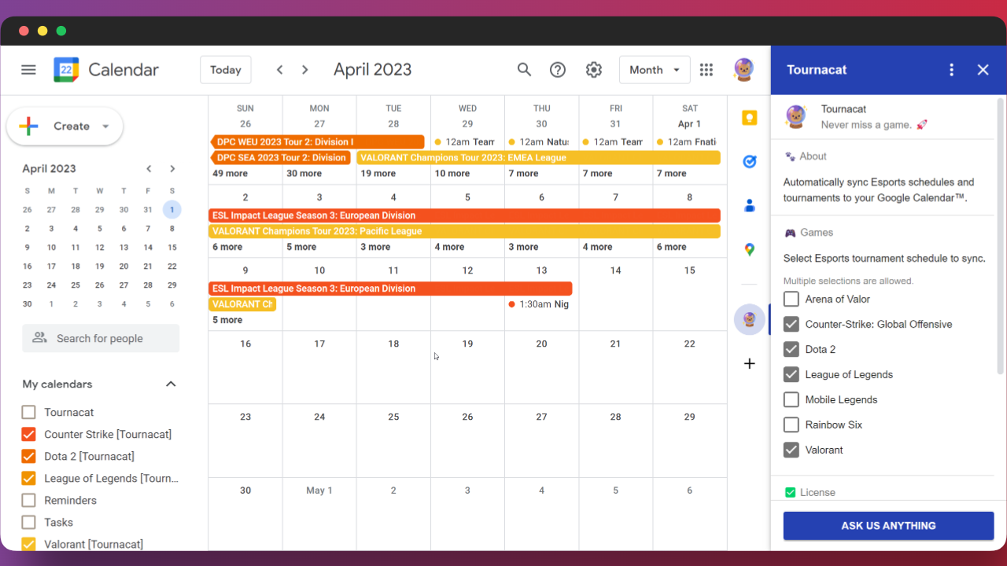This screenshot has height=566, width=1007.
Task: Open Google Keep in side panel
Action: click(x=750, y=118)
